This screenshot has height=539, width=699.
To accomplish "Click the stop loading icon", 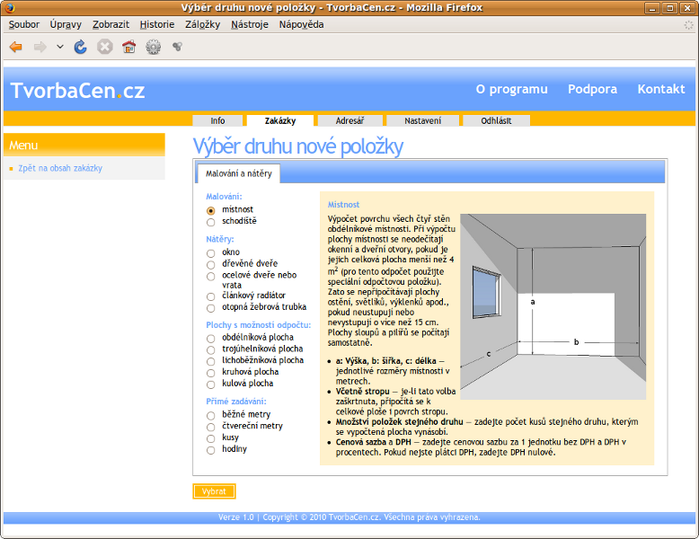I will coord(105,47).
